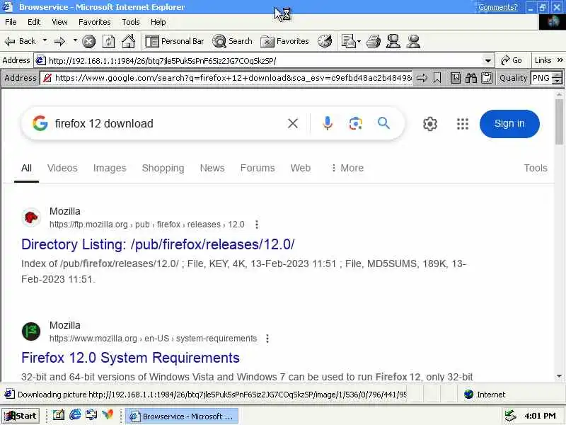Click the Stop loading icon
This screenshot has height=425, width=566.
pyautogui.click(x=89, y=42)
